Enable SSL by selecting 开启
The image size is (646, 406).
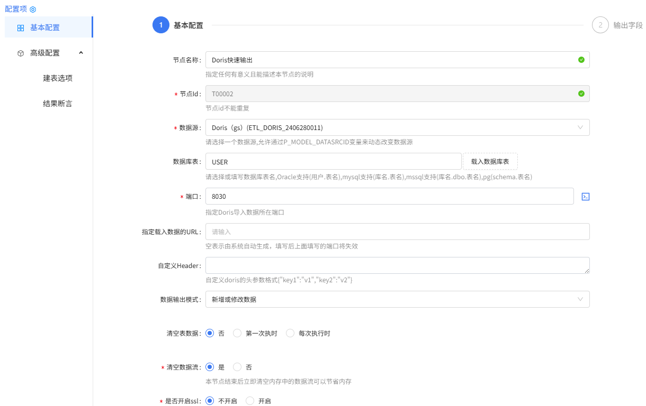[249, 401]
